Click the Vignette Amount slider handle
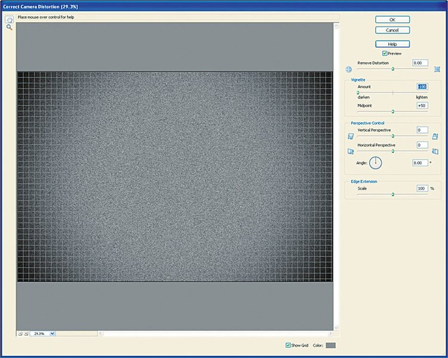Image resolution: width=448 pixels, height=358 pixels. pyautogui.click(x=358, y=93)
